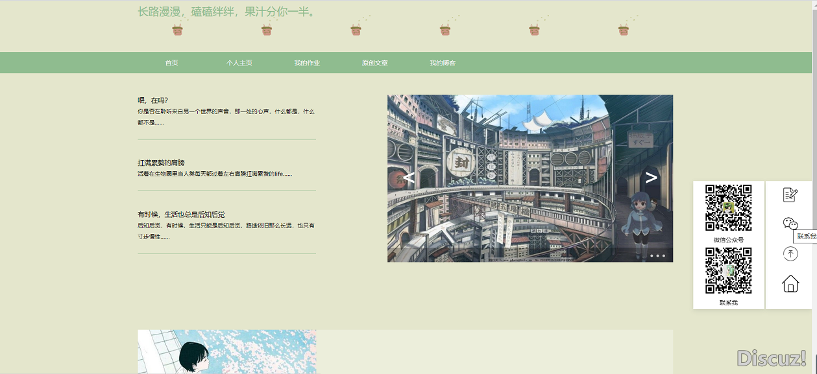Click the 联系我 QR code

[x=729, y=271]
